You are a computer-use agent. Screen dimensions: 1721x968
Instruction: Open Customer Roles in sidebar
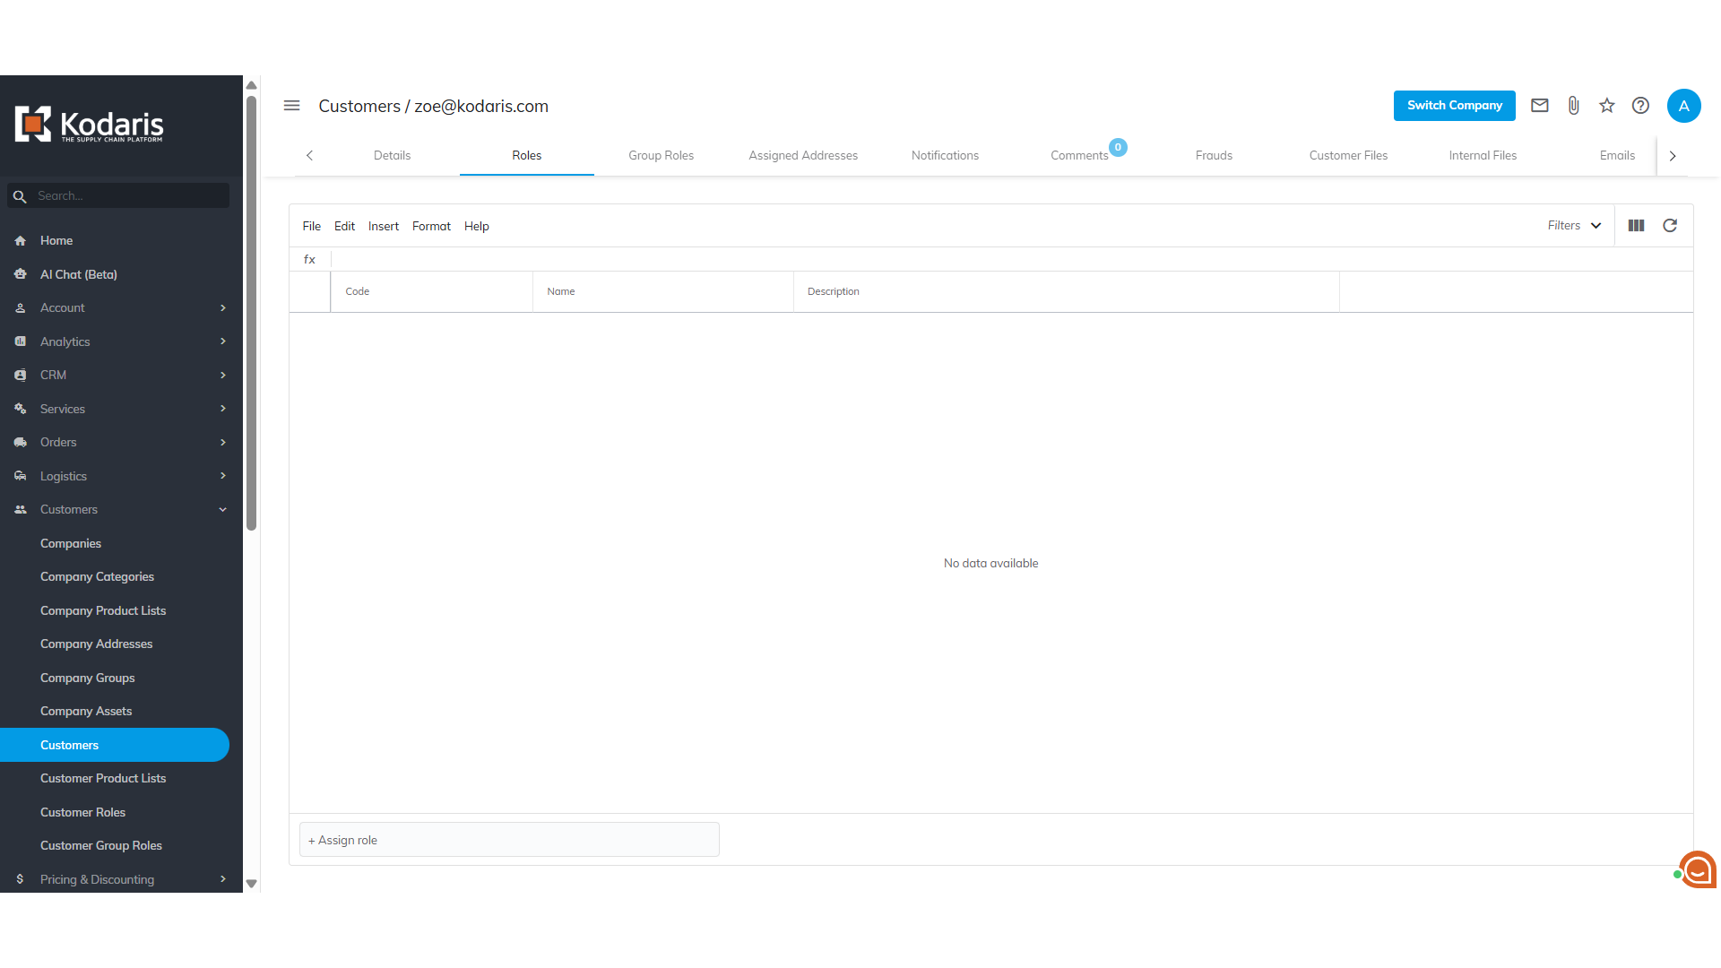coord(82,812)
